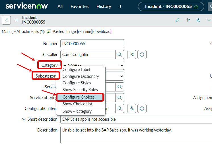The image size is (212, 144).
Task: Show related incidents icon beside Caller
Action: pos(132,55)
